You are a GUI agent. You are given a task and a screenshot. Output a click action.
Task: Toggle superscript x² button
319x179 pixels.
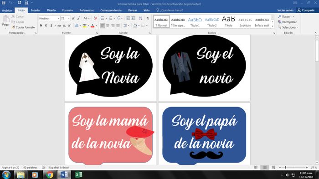(x=69, y=26)
